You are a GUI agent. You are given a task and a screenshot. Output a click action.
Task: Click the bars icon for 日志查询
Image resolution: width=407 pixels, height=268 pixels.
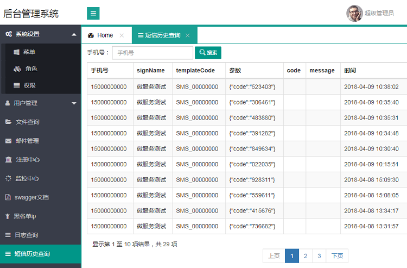click(8, 235)
